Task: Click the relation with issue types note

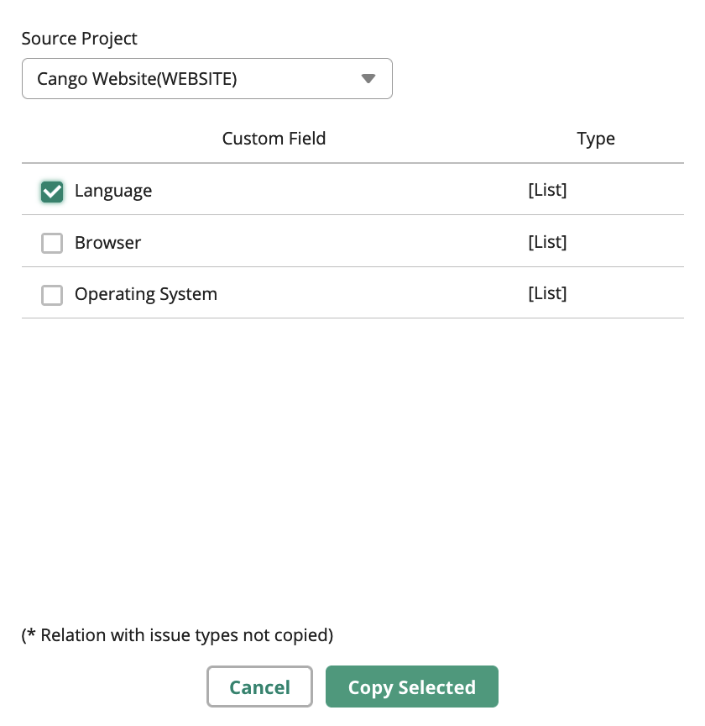Action: pyautogui.click(x=177, y=635)
